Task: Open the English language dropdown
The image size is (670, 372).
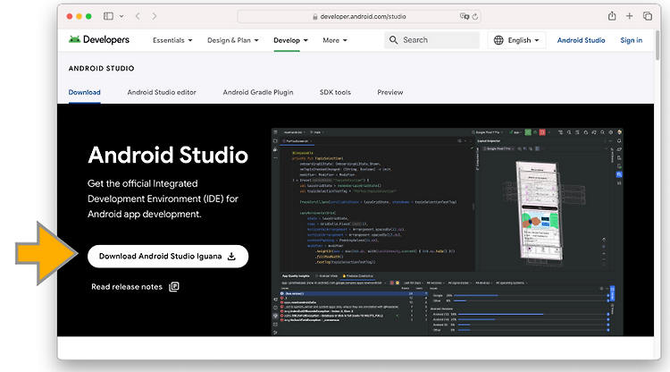Action: (516, 40)
